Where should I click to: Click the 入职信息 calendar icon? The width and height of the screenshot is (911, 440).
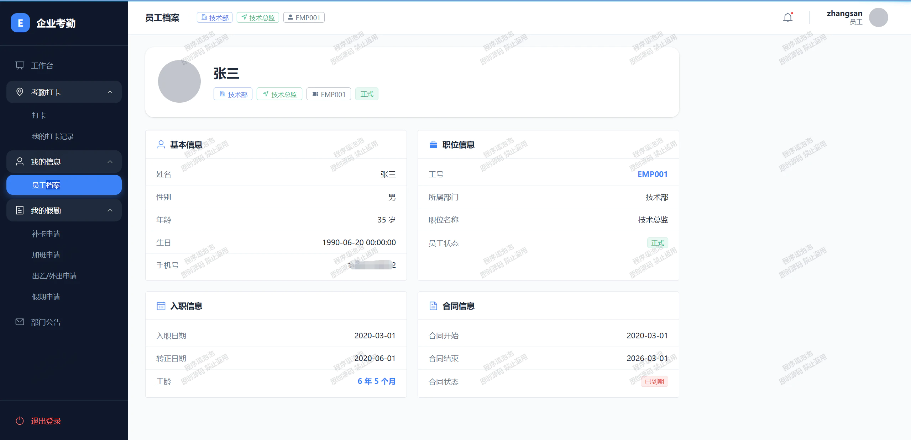point(161,306)
